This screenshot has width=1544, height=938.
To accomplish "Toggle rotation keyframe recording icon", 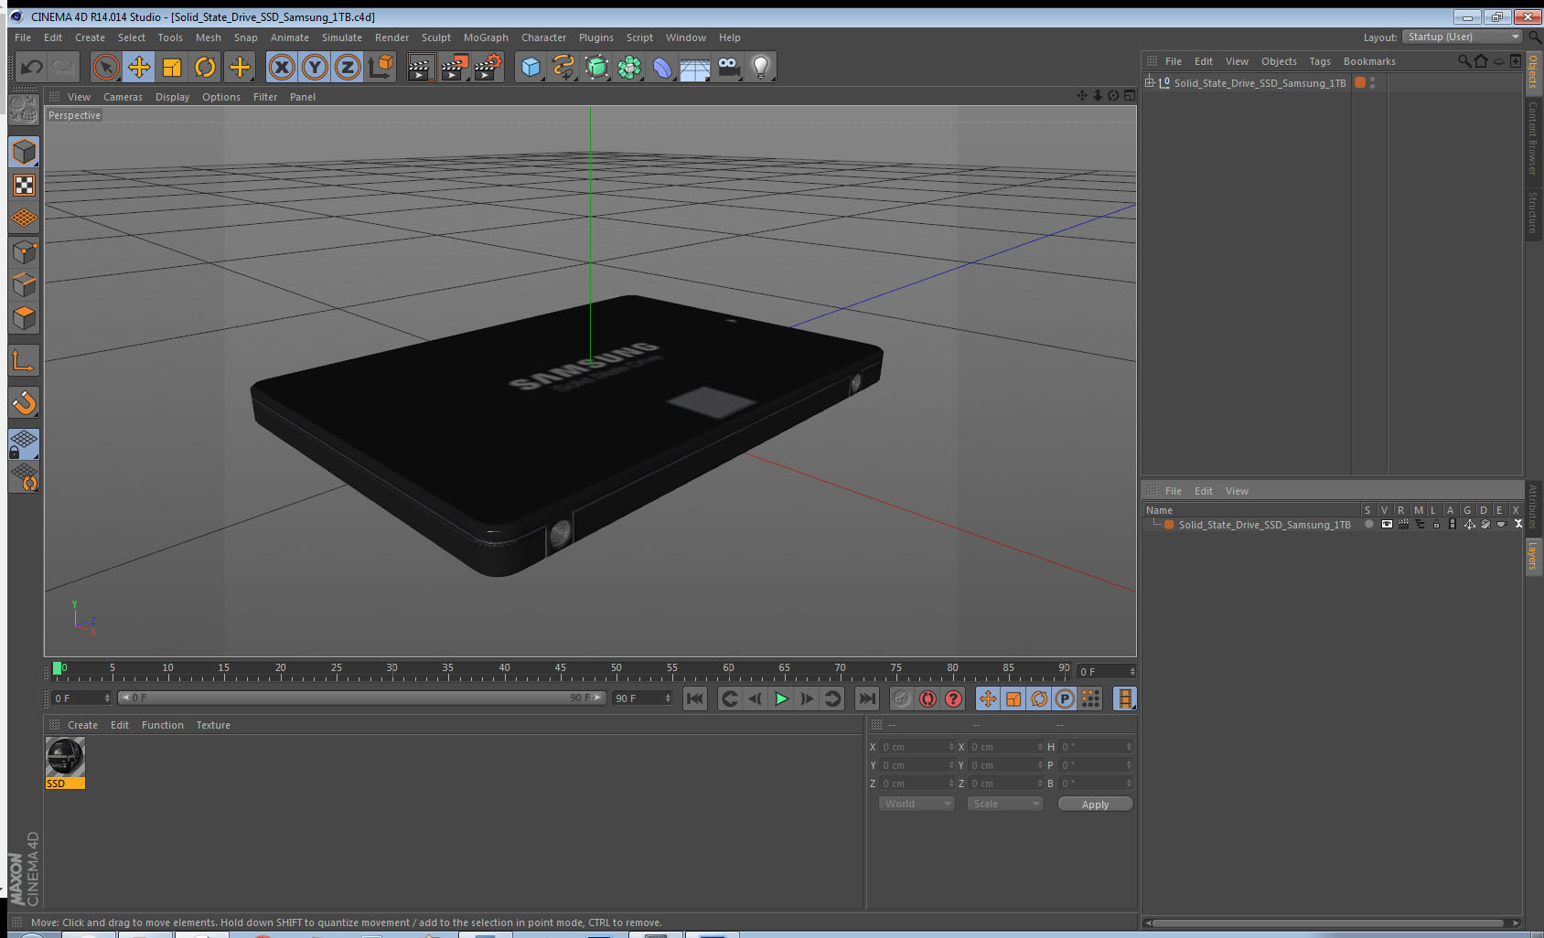I will [1039, 698].
